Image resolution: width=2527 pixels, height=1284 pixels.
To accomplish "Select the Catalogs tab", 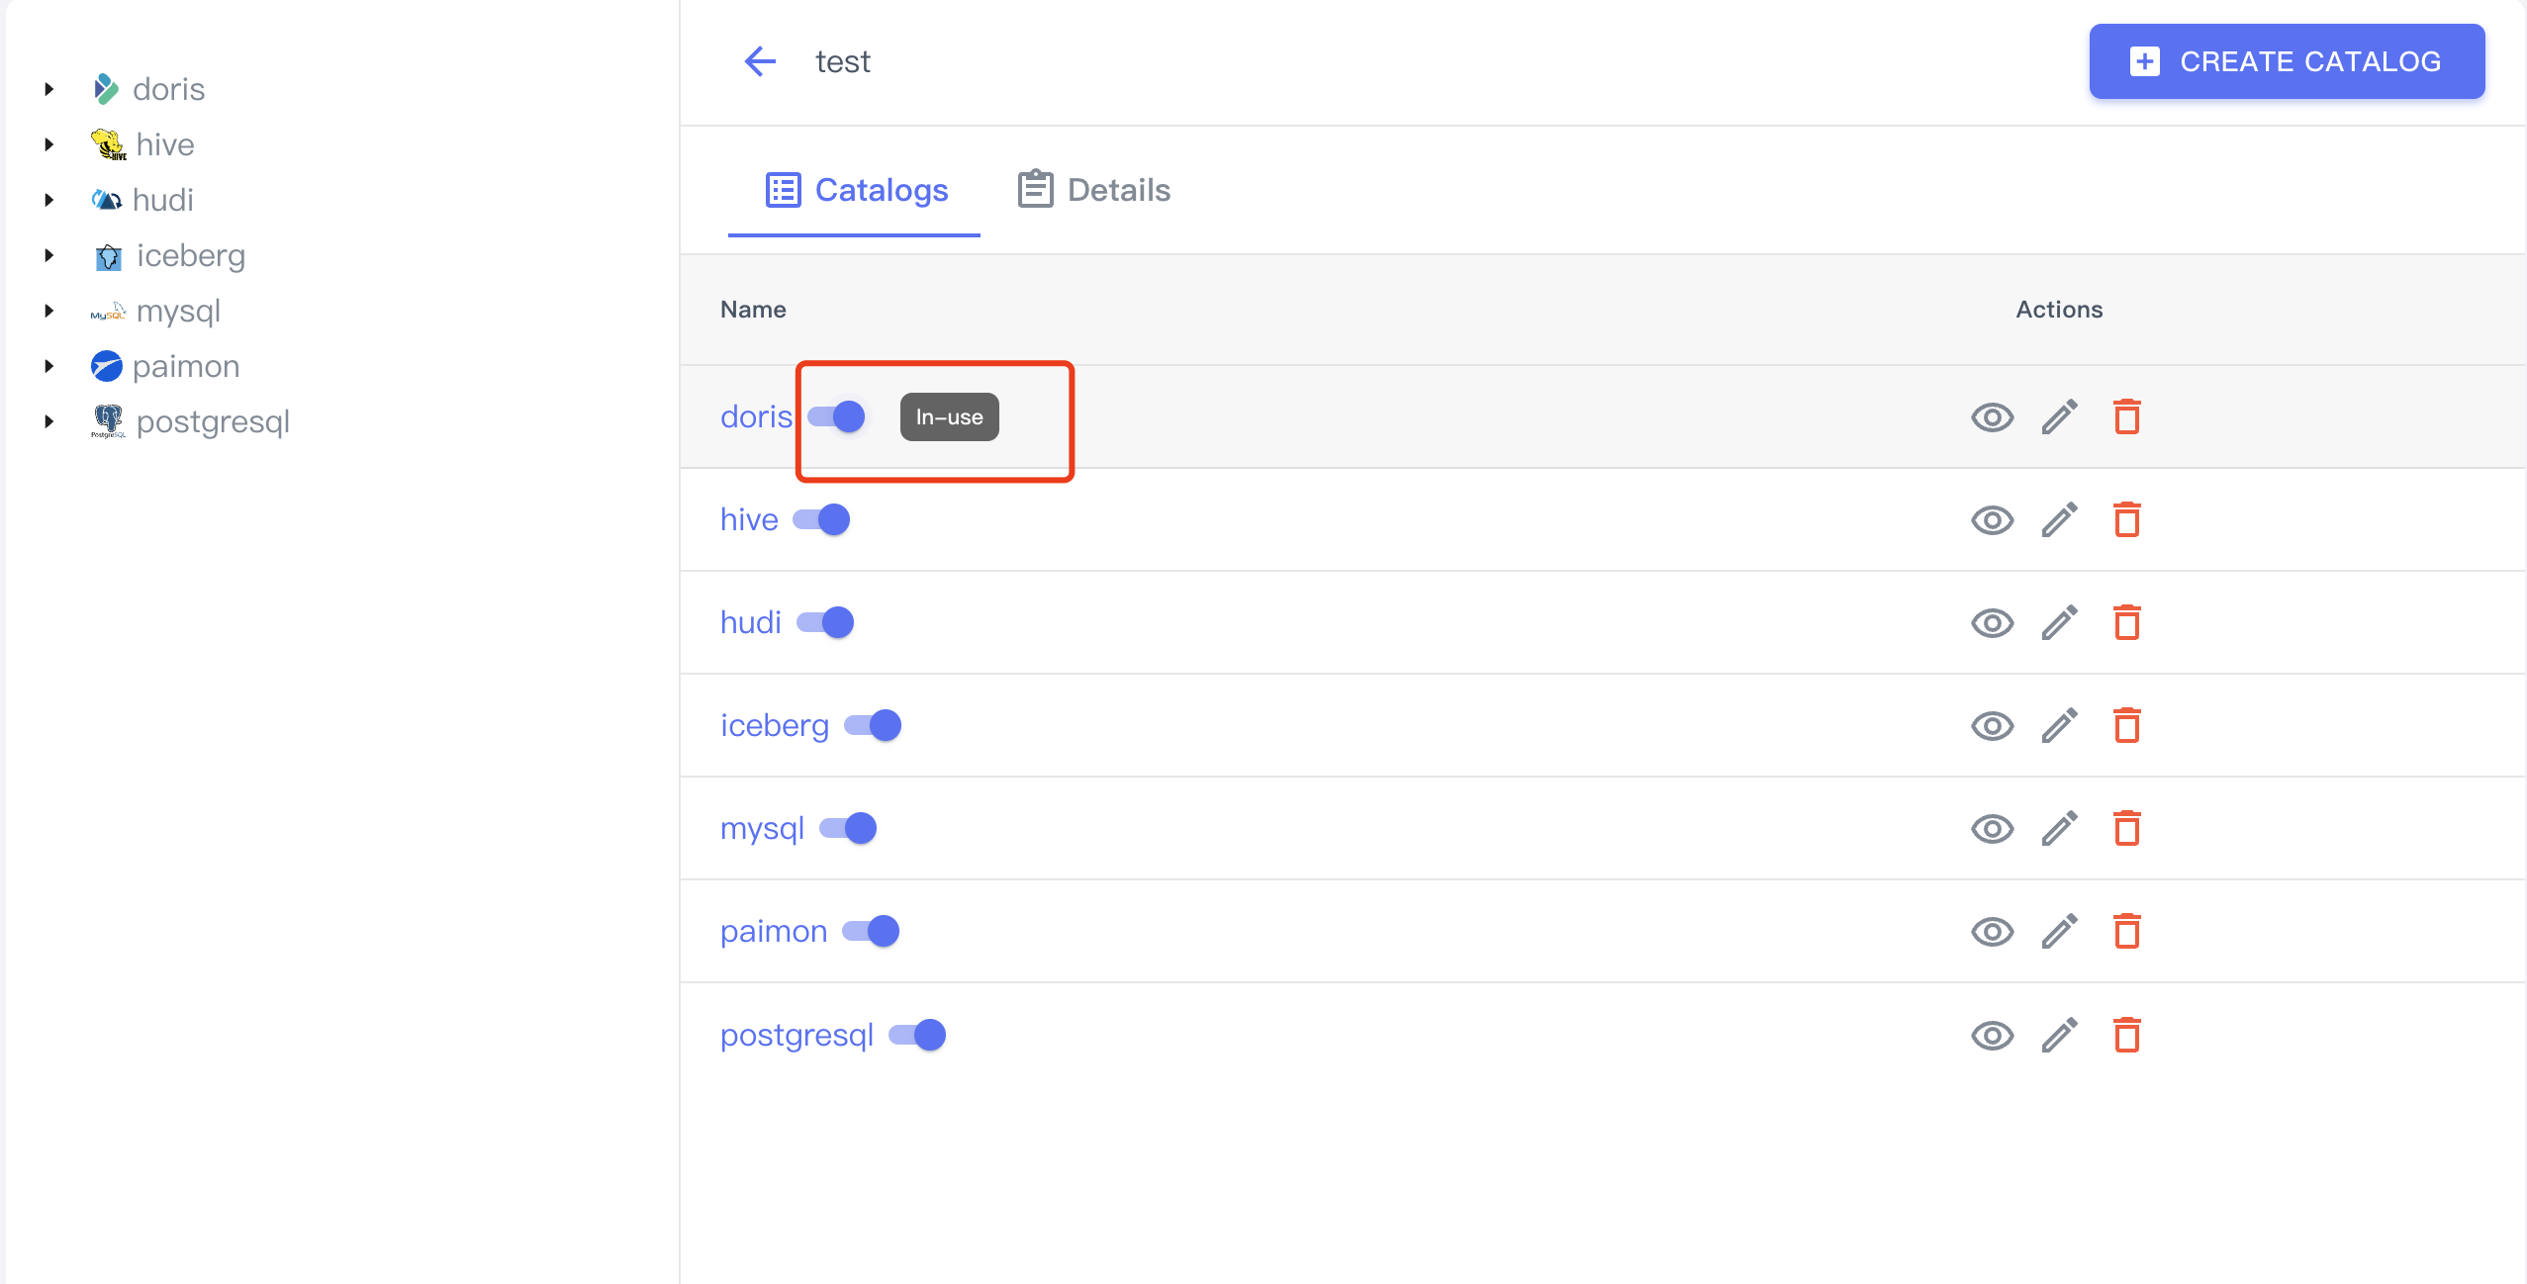I will pyautogui.click(x=856, y=190).
